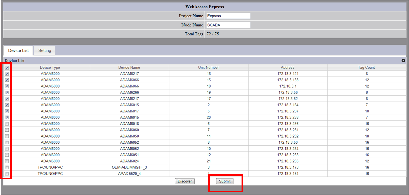This screenshot has width=409, height=195.
Task: Tick the ADAM6024 device checkbox
Action: [7, 161]
